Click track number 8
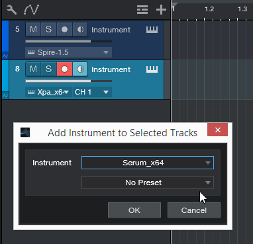 point(17,69)
